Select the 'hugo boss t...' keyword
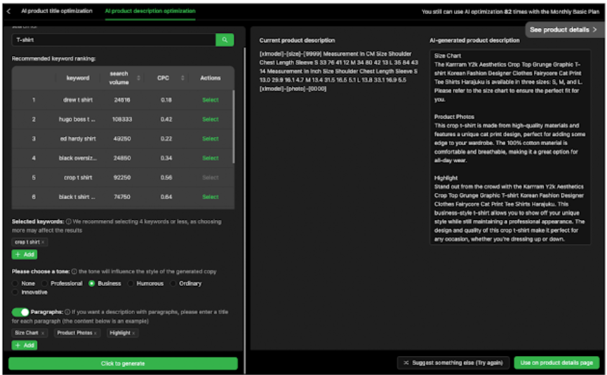 click(211, 119)
